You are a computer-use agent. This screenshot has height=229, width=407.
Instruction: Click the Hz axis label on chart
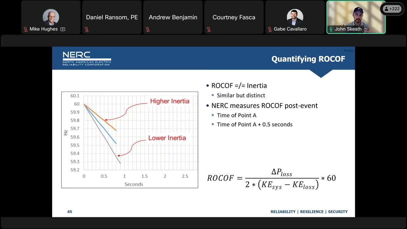click(x=66, y=133)
